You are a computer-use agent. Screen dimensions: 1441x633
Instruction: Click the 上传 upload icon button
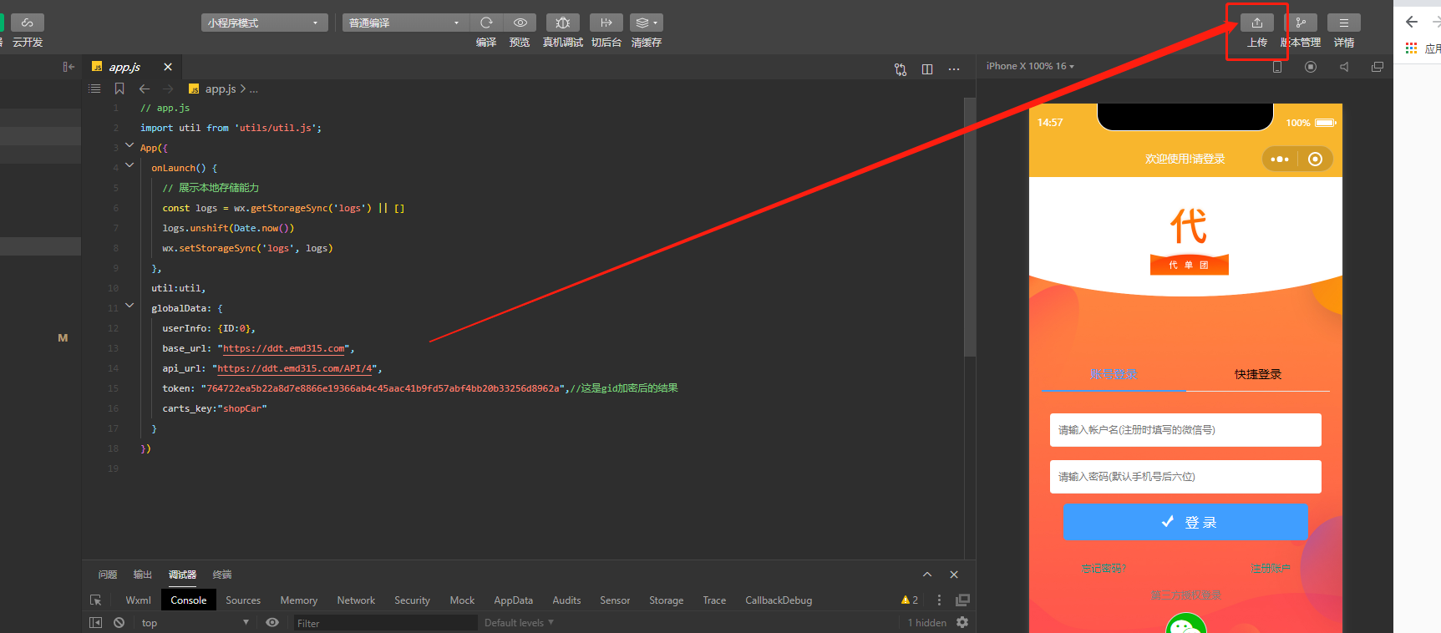pos(1256,23)
